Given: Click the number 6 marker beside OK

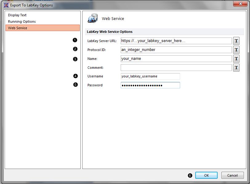Looking at the screenshot, I should (x=190, y=175).
